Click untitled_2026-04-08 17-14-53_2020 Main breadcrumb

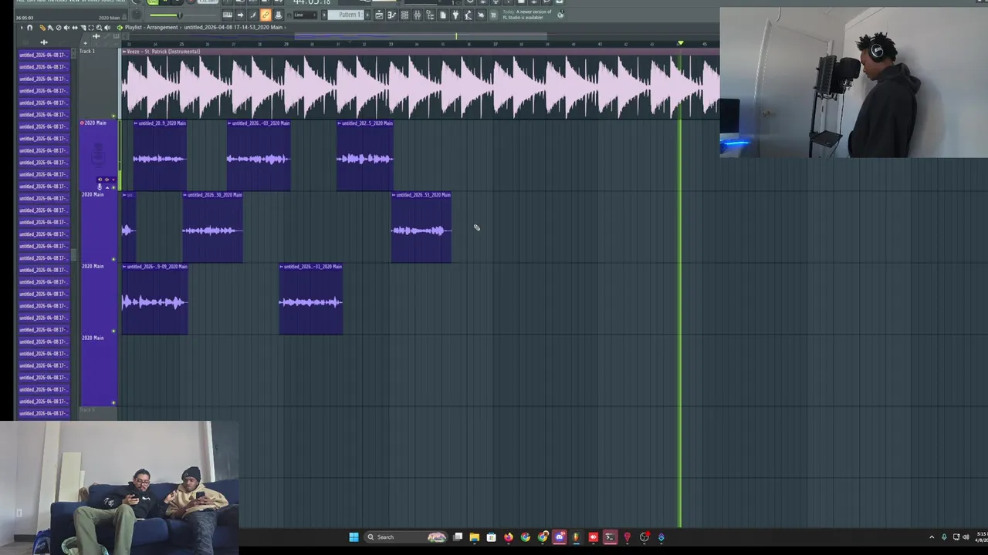point(233,28)
